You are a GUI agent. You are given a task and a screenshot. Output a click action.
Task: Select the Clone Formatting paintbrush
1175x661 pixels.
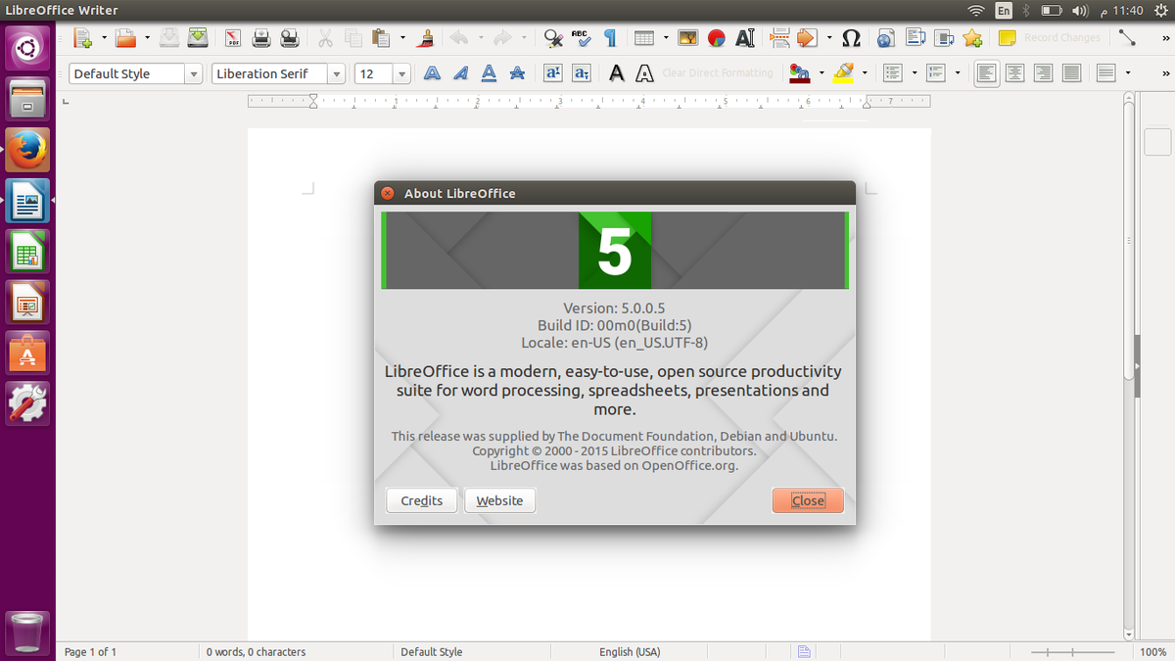(x=425, y=38)
